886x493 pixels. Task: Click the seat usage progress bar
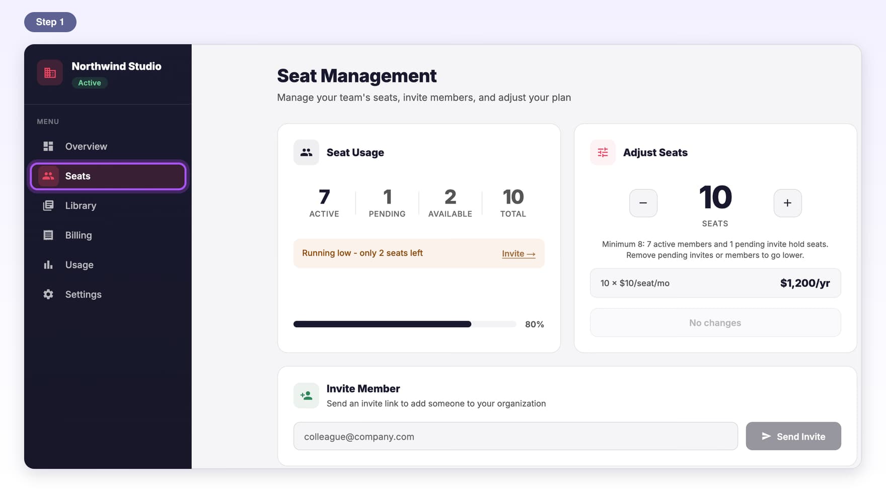pos(405,324)
